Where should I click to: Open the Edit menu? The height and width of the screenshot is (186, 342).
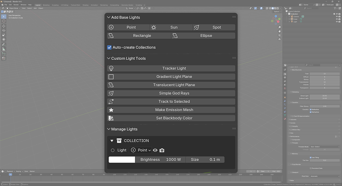pos(10,5)
